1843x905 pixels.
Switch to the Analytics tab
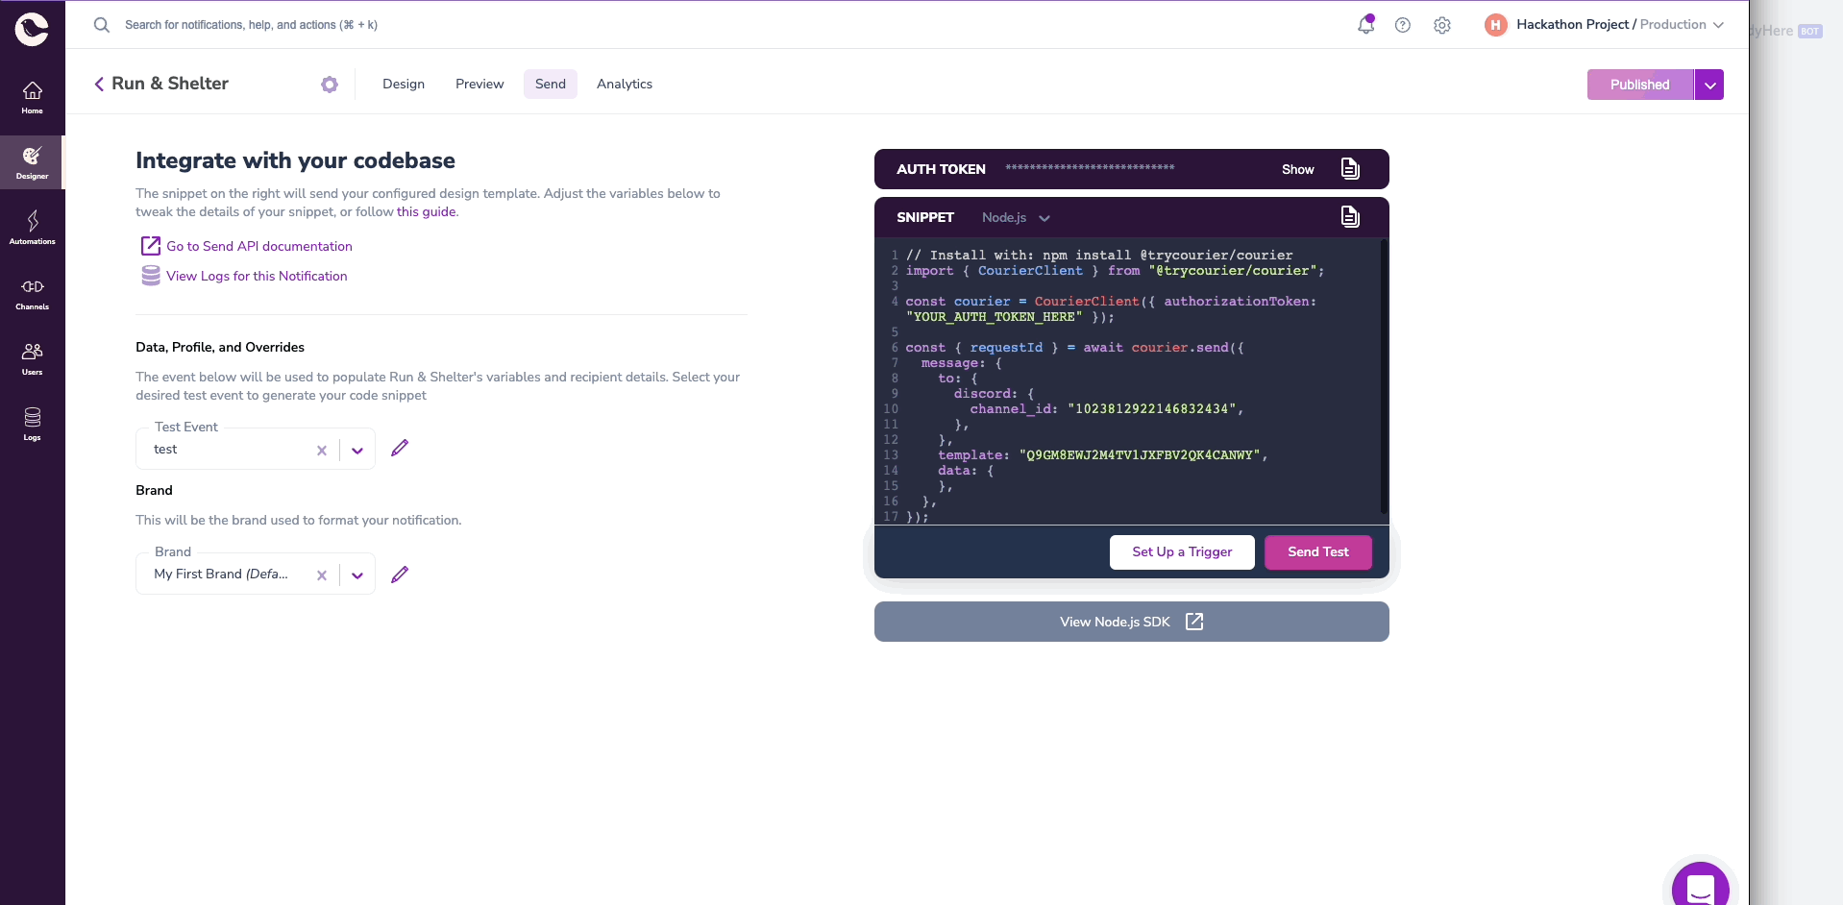625,84
